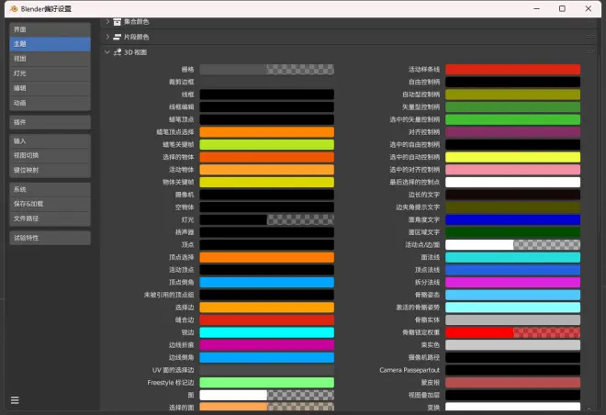Open the 灯光 color swatch with alpha
The image size is (606, 415).
coord(266,219)
